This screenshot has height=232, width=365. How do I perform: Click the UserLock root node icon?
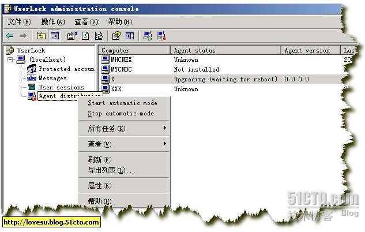(x=10, y=50)
